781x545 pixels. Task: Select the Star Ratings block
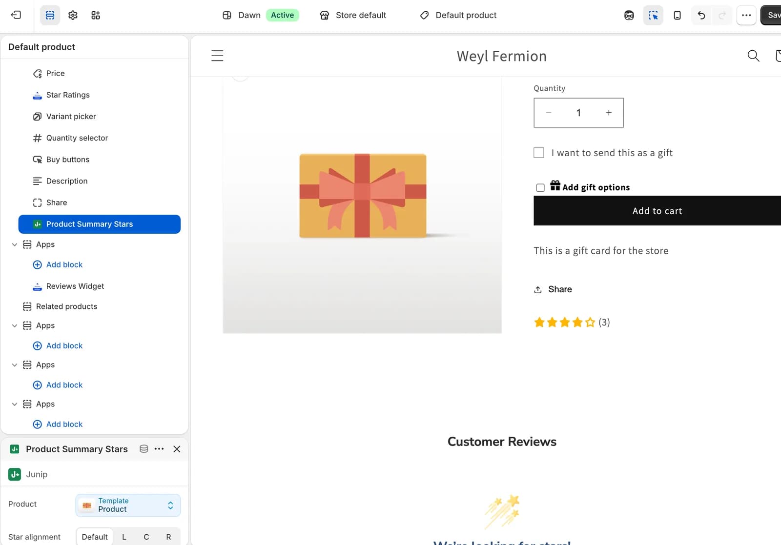coord(99,95)
